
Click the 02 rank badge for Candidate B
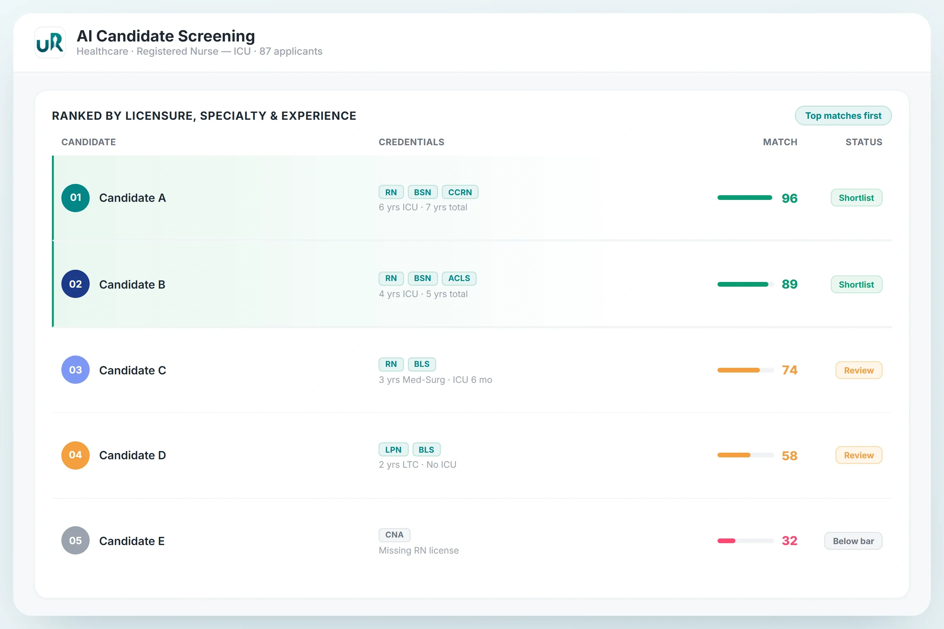pyautogui.click(x=76, y=284)
